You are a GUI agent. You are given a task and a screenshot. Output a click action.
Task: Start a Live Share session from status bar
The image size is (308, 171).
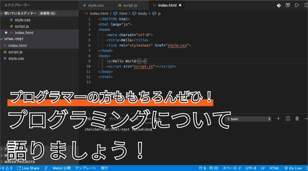point(28,168)
